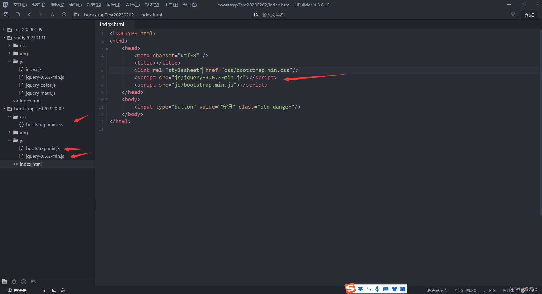The height and width of the screenshot is (294, 542).
Task: Go forward with the right arrow icon
Action: point(41,14)
